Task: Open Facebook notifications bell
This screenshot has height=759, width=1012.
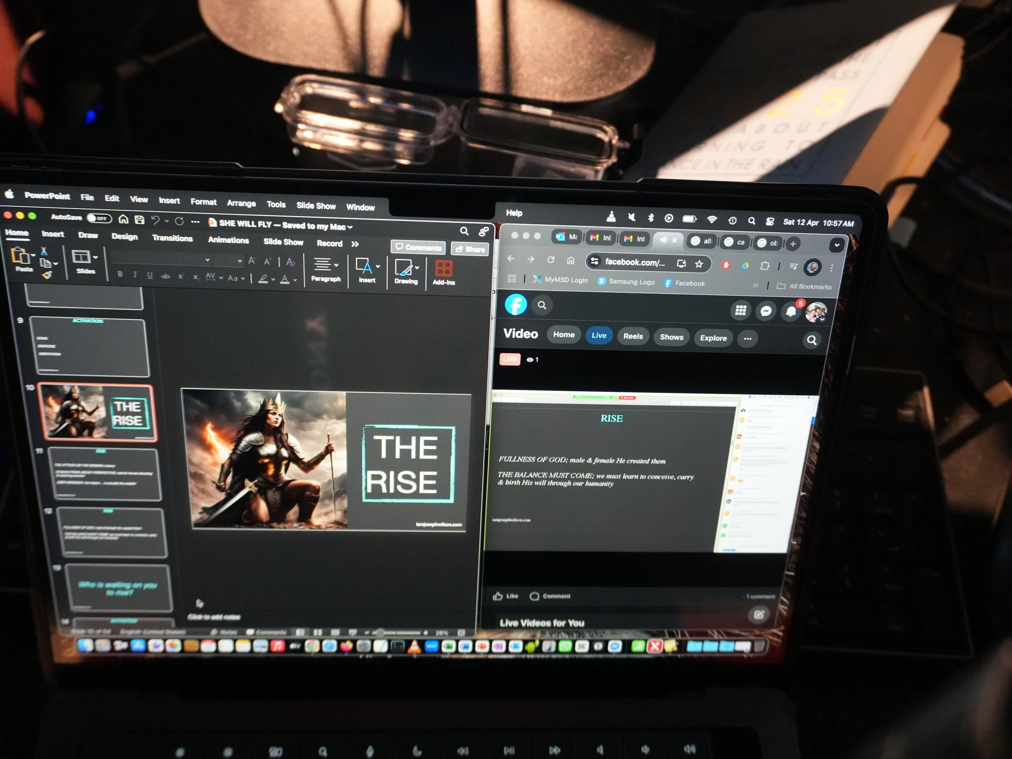Action: (x=791, y=312)
